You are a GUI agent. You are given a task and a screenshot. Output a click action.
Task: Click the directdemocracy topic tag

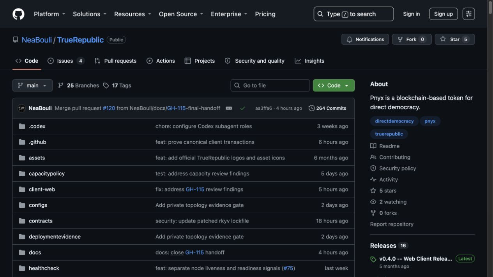(394, 121)
